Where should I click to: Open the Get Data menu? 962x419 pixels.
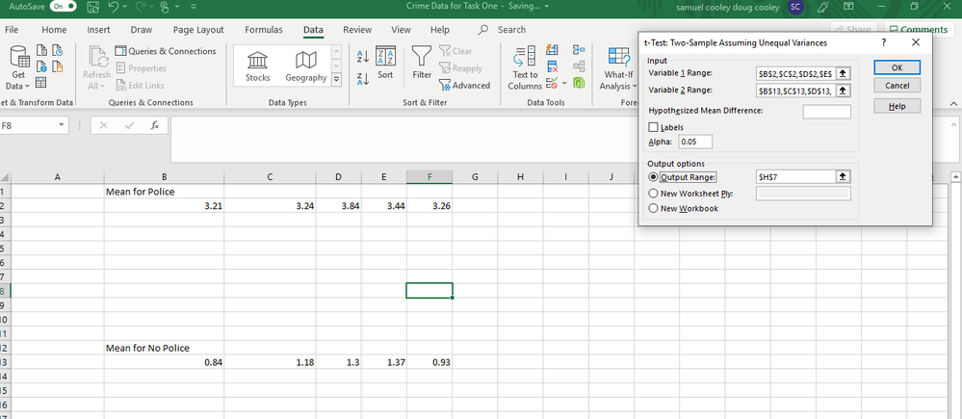20,67
